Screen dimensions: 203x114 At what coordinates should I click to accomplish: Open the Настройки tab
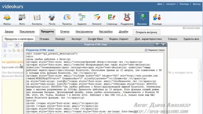coord(106,32)
